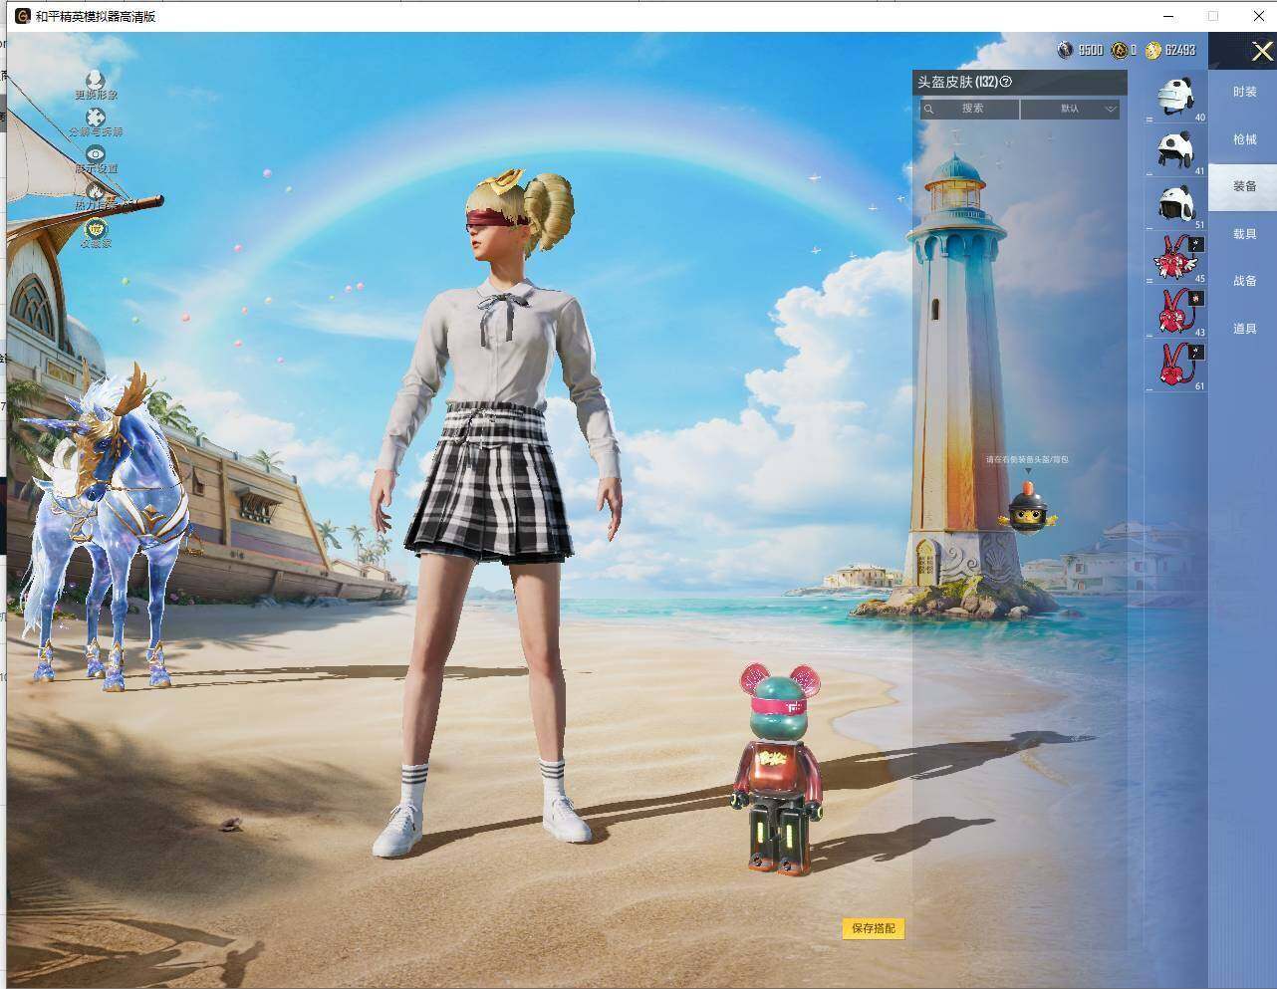Viewport: 1277px width, 989px height.
Task: Click the small helmet mascot preview icon
Action: pyautogui.click(x=1028, y=508)
